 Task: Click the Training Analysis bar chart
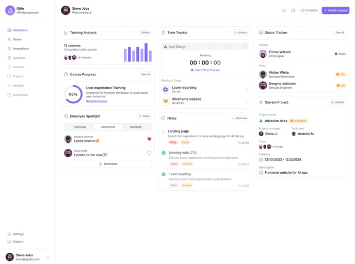point(138,53)
